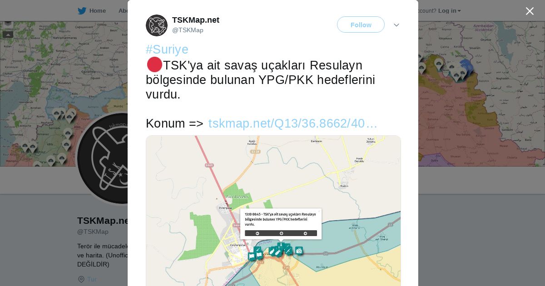
Task: Click the left arrow in map popup
Action: (x=258, y=233)
